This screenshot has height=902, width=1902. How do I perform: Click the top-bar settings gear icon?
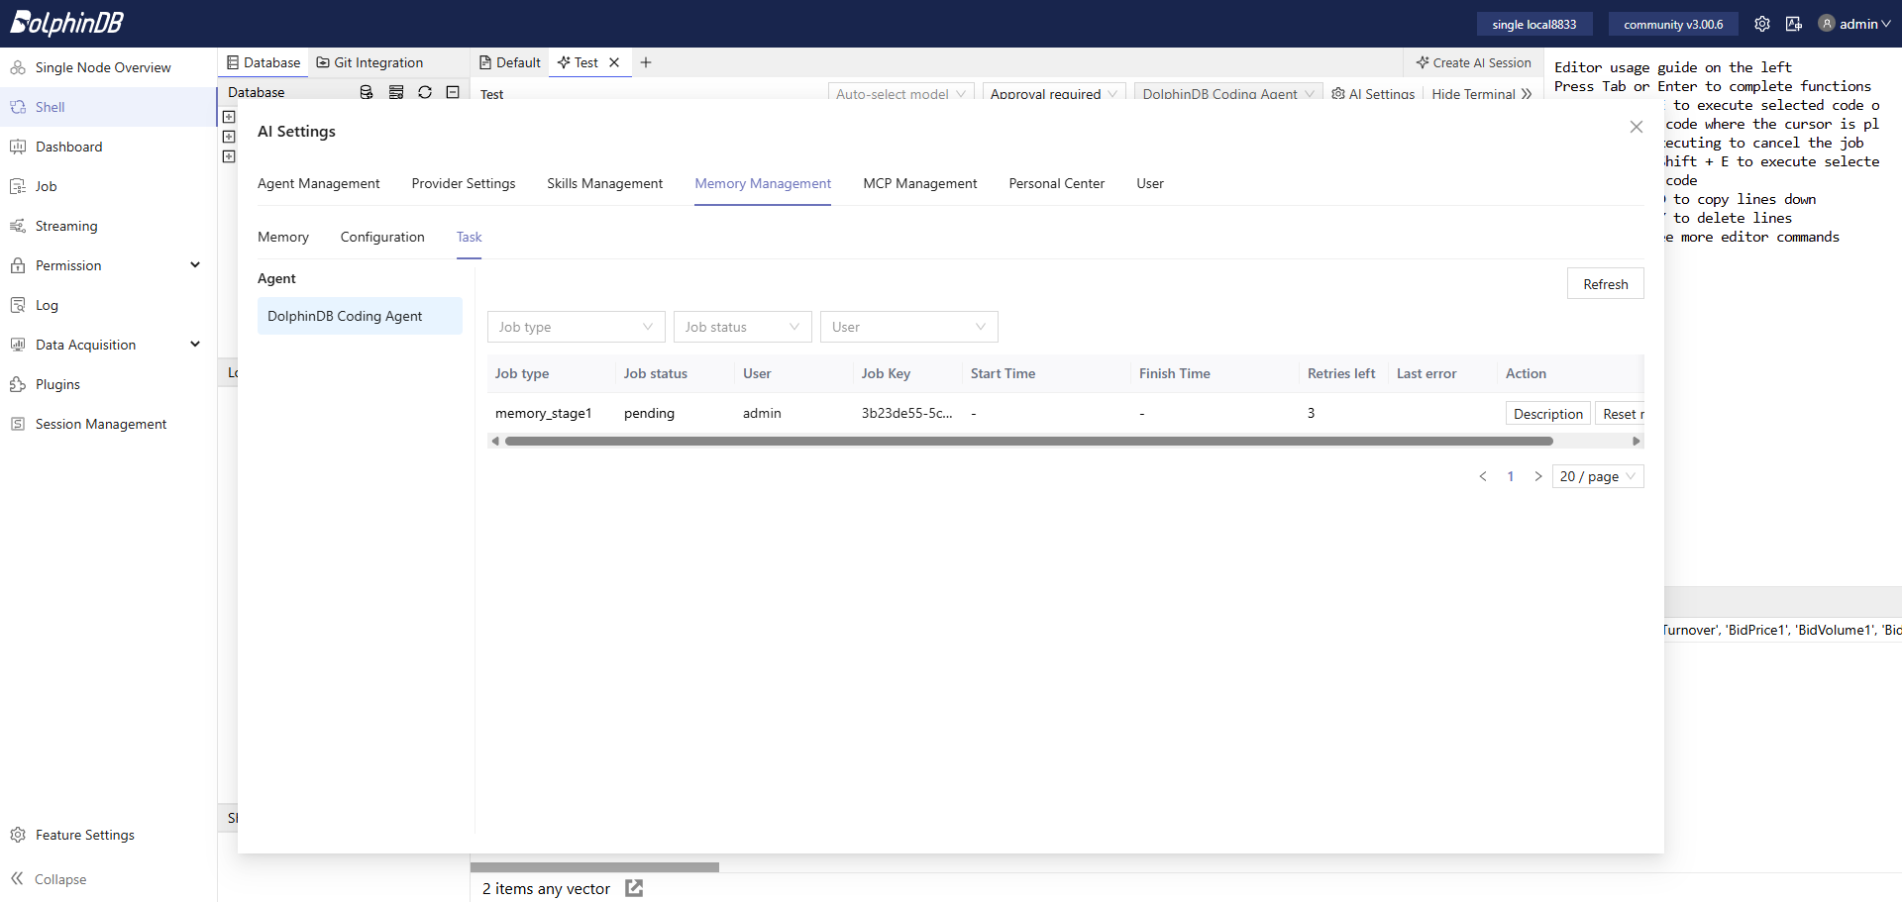(1762, 24)
